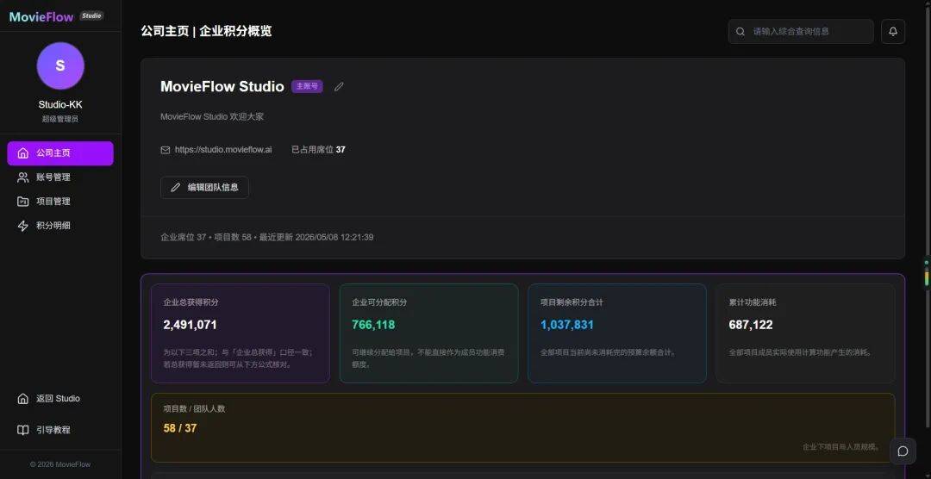
Task: Click the home icon beside 公司主页
Action: 23,153
